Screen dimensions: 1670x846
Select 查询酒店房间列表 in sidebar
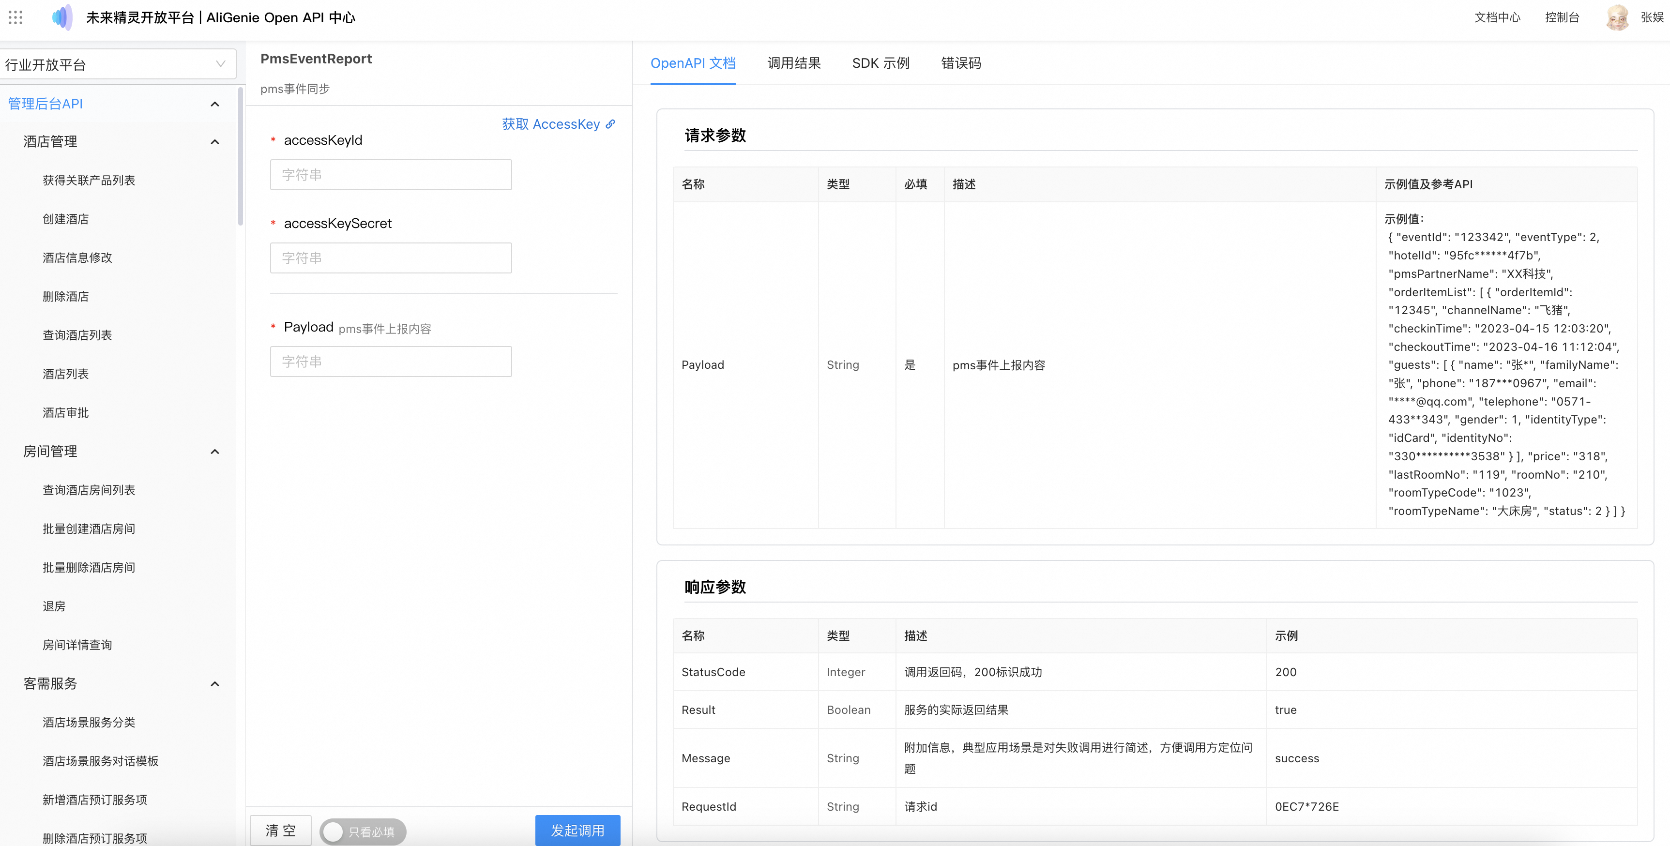point(89,490)
